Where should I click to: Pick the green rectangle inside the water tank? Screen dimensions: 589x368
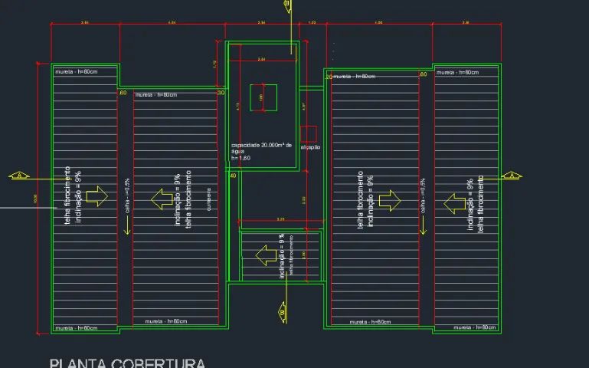tap(263, 97)
